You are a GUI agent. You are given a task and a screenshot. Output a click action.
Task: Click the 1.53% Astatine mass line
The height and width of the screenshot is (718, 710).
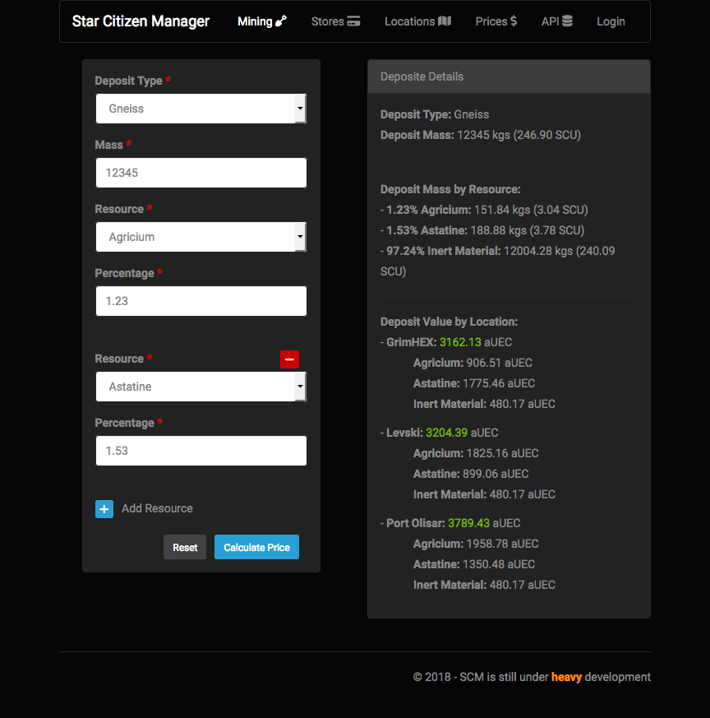[x=482, y=230]
